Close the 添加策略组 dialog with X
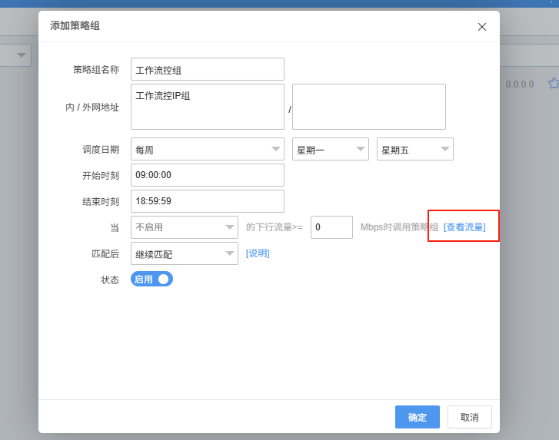Screen dimensions: 559x440 click(x=481, y=27)
